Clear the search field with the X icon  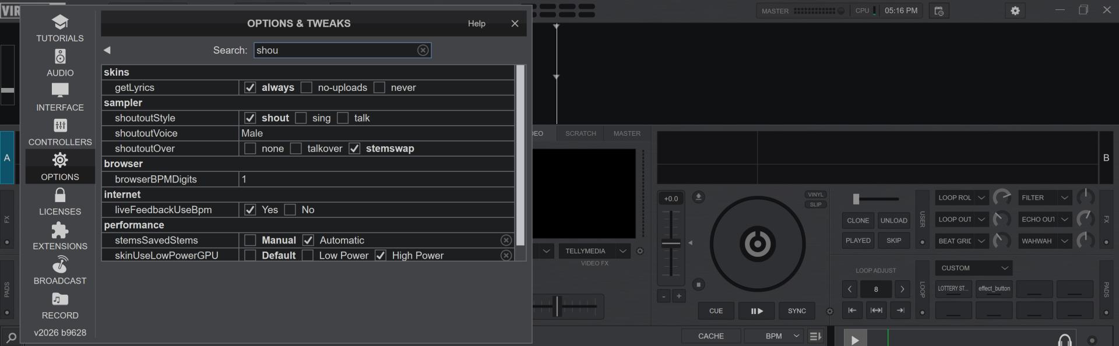[x=423, y=50]
